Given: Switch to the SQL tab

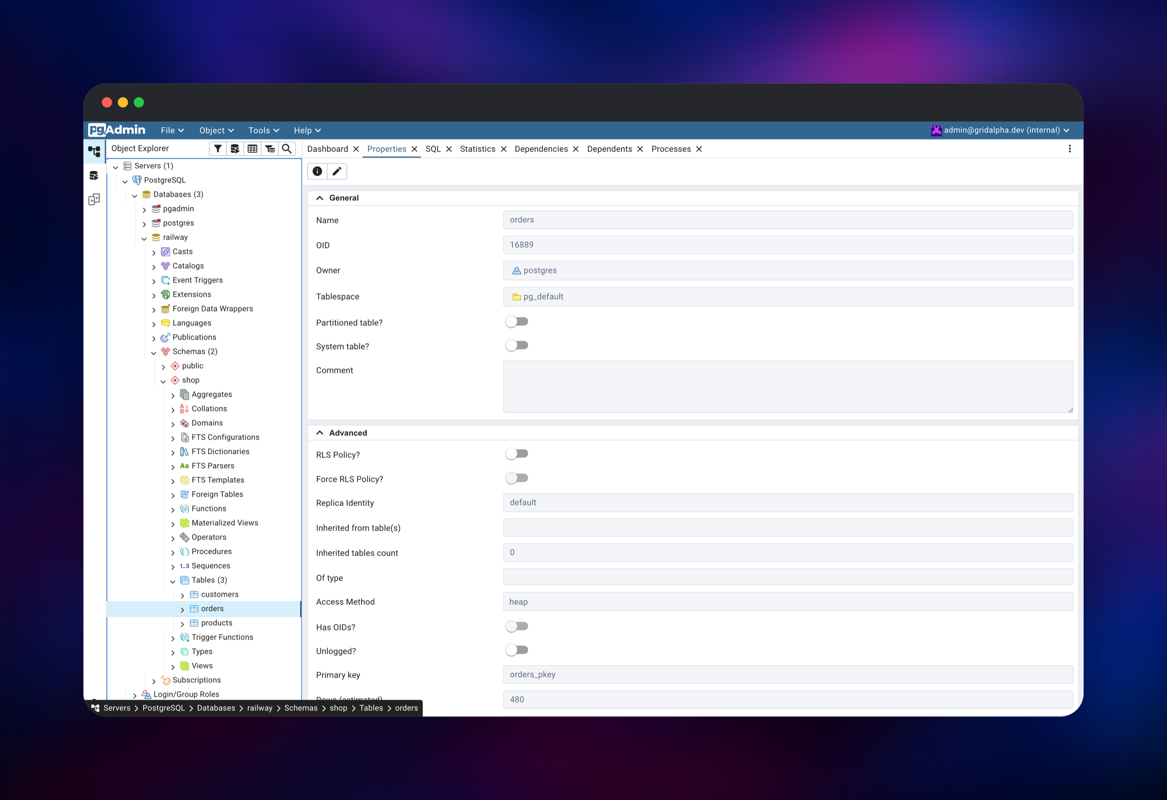Looking at the screenshot, I should coord(433,149).
